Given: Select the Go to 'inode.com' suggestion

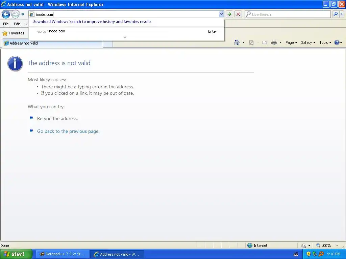Looking at the screenshot, I should click(x=126, y=31).
